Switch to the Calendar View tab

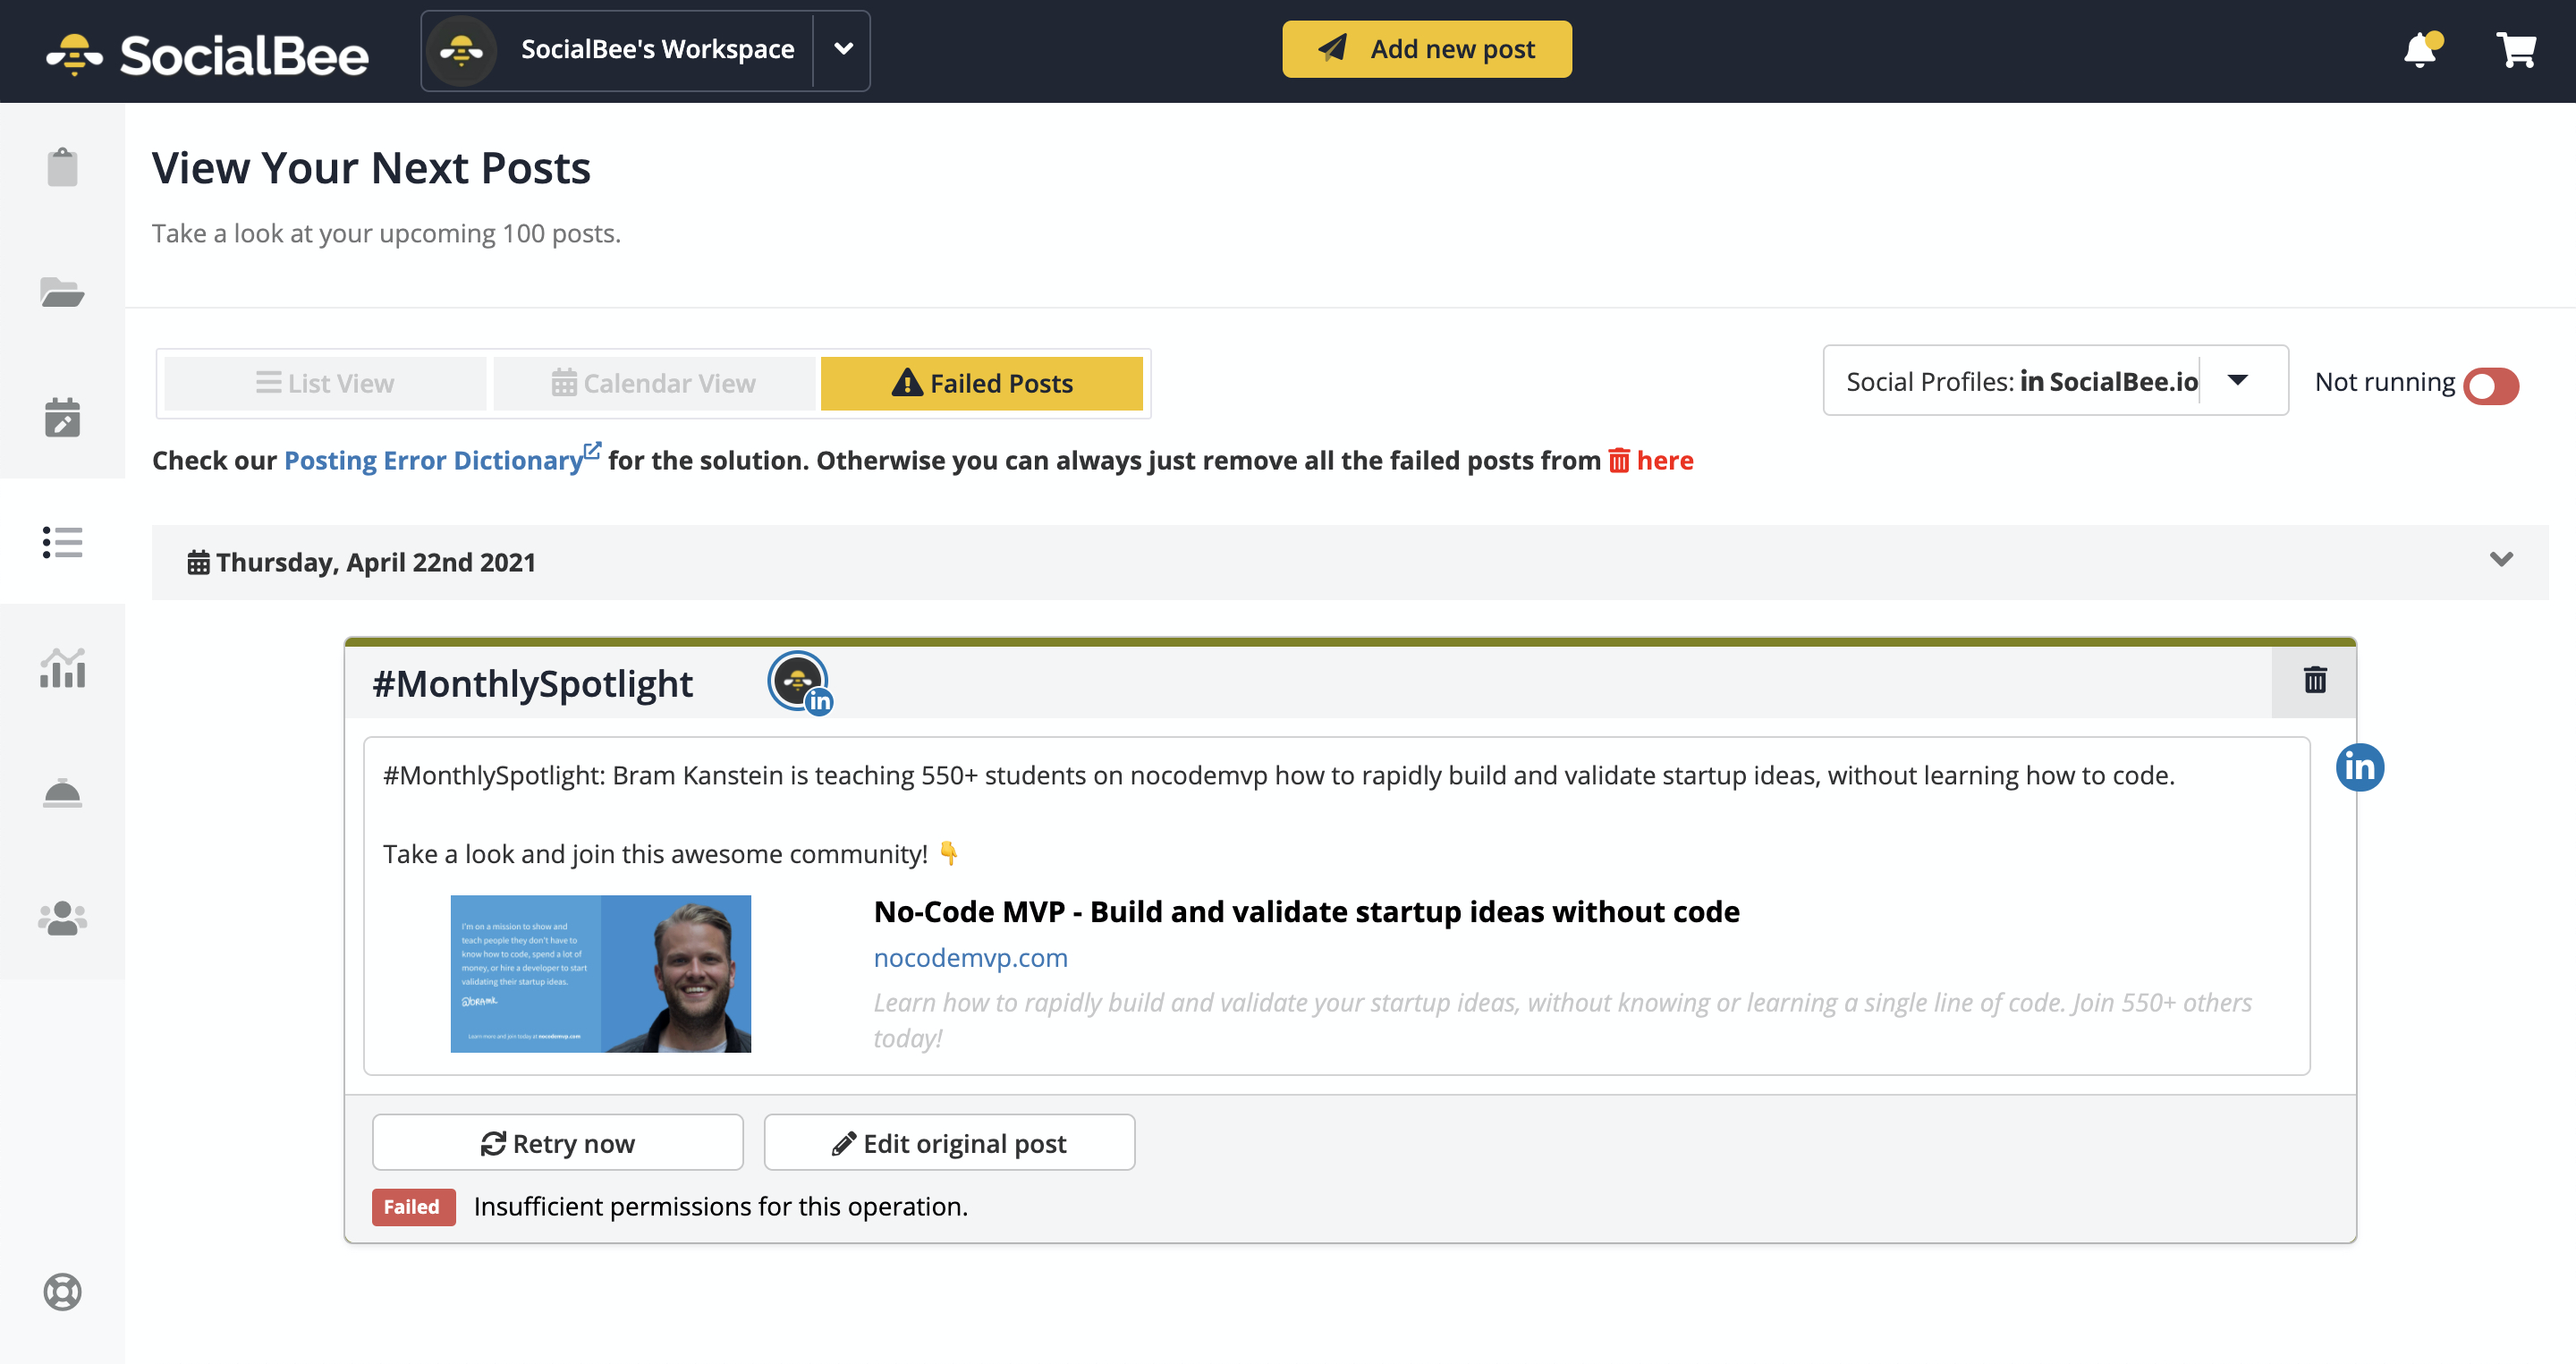654,384
